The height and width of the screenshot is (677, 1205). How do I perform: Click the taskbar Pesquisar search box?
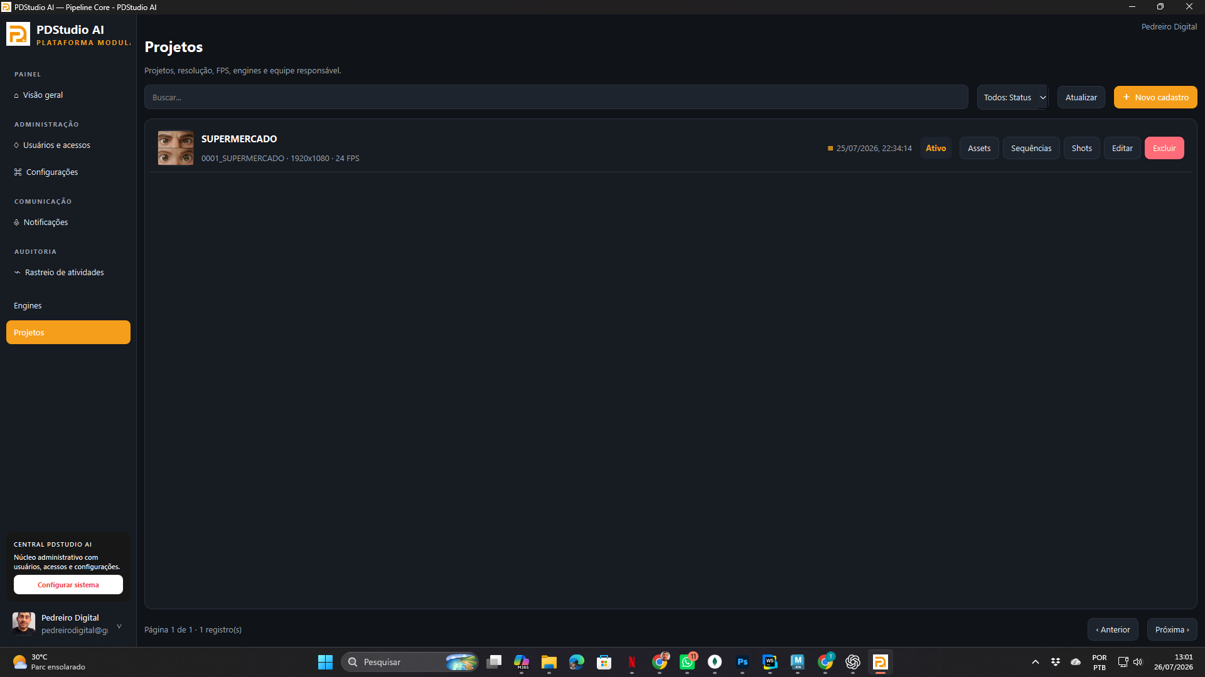click(x=409, y=662)
